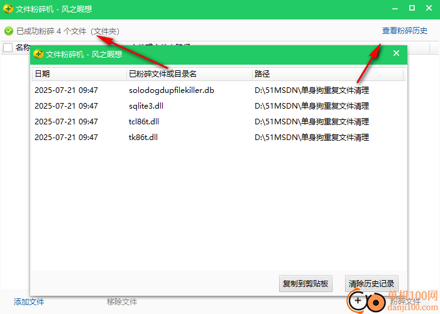Select the tk86t.dll entry
The height and width of the screenshot is (314, 440).
[143, 138]
